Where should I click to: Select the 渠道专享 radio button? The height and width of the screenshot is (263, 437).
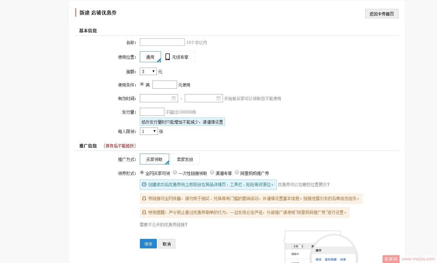[212, 173]
